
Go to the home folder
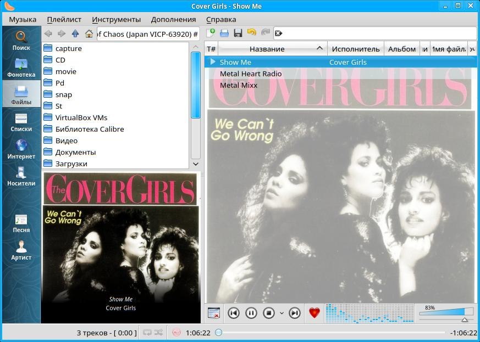[89, 33]
